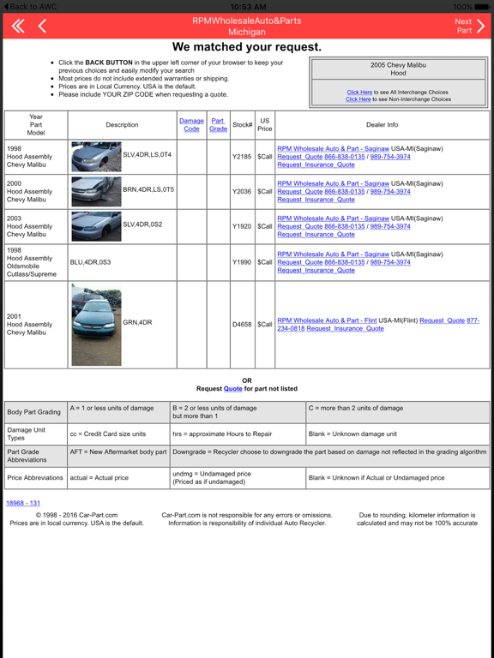Tap the double-chevron back-to-start icon
494x658 pixels.
(18, 26)
